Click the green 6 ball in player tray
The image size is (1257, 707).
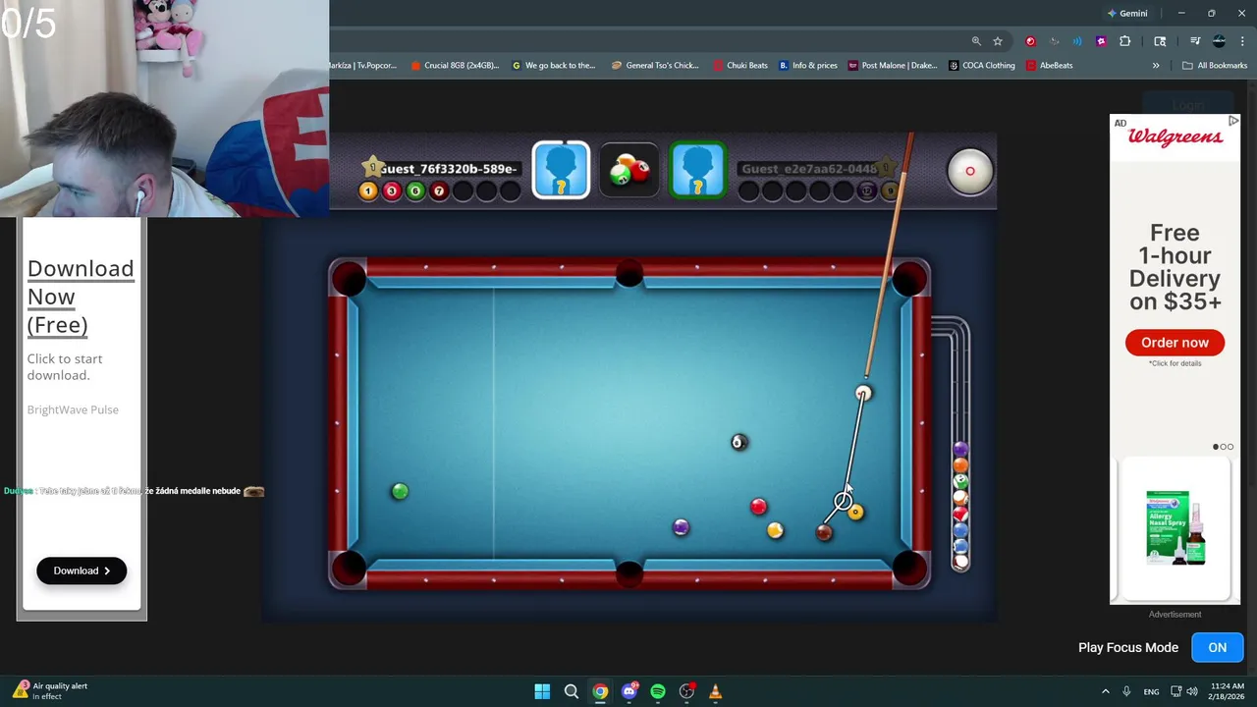tap(415, 191)
